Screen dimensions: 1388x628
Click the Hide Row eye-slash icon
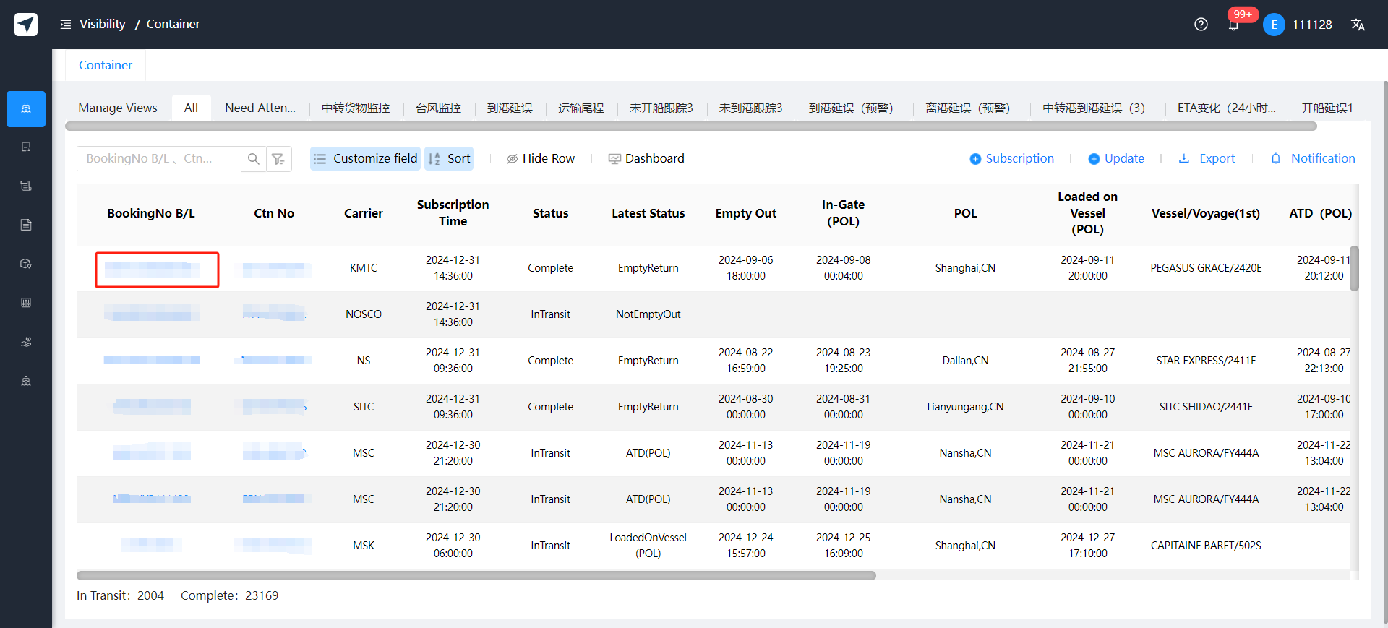[x=512, y=159]
